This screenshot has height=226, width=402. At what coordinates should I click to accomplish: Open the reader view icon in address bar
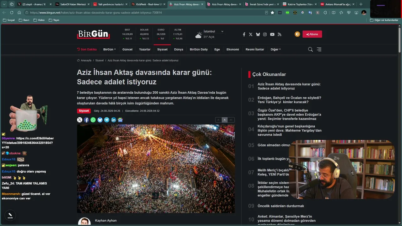click(x=266, y=13)
